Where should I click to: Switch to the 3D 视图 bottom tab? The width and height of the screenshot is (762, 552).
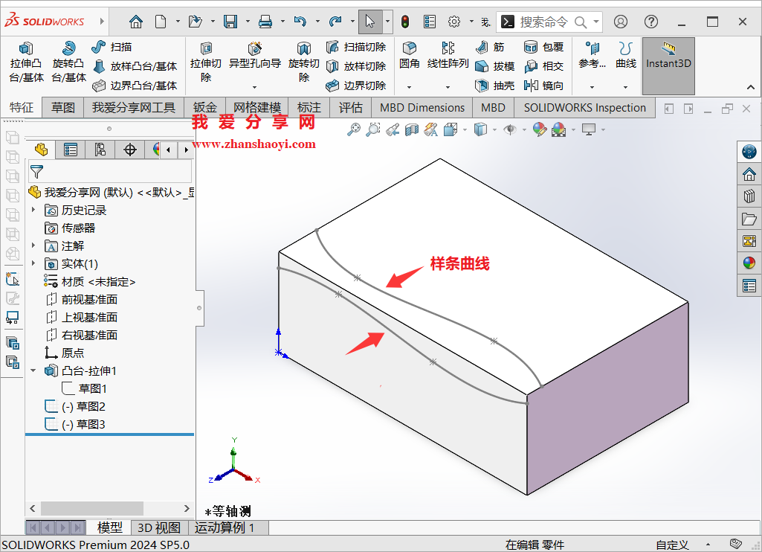tap(159, 527)
